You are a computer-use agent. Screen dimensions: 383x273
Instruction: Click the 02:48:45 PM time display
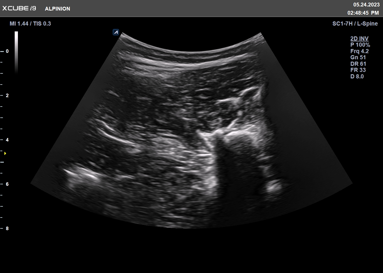pyautogui.click(x=363, y=13)
